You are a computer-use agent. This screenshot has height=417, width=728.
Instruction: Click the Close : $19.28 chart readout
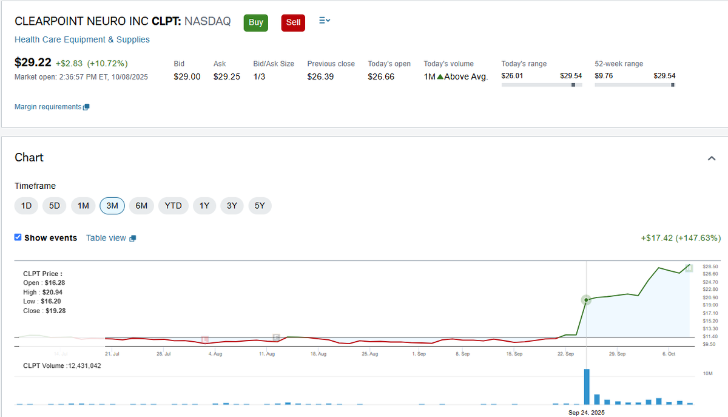coord(44,311)
